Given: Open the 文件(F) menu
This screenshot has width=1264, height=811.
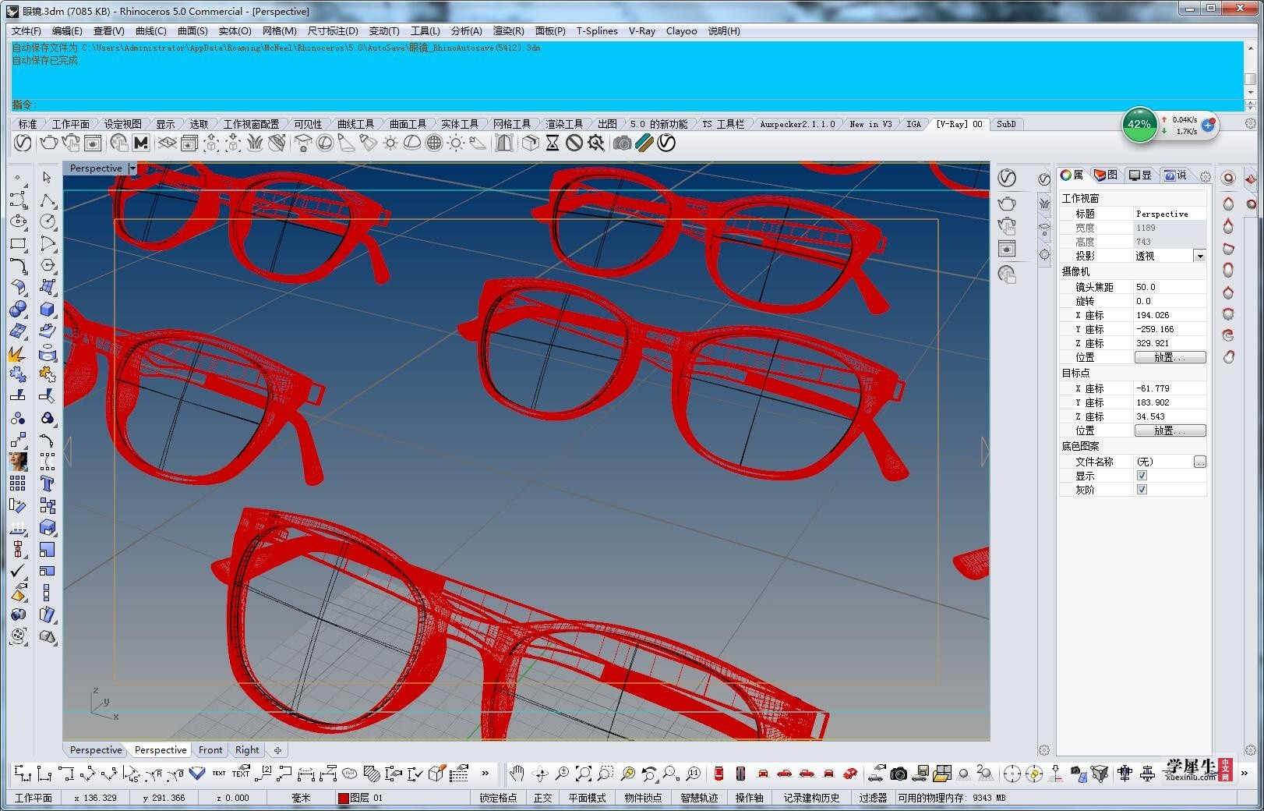Looking at the screenshot, I should click(26, 31).
